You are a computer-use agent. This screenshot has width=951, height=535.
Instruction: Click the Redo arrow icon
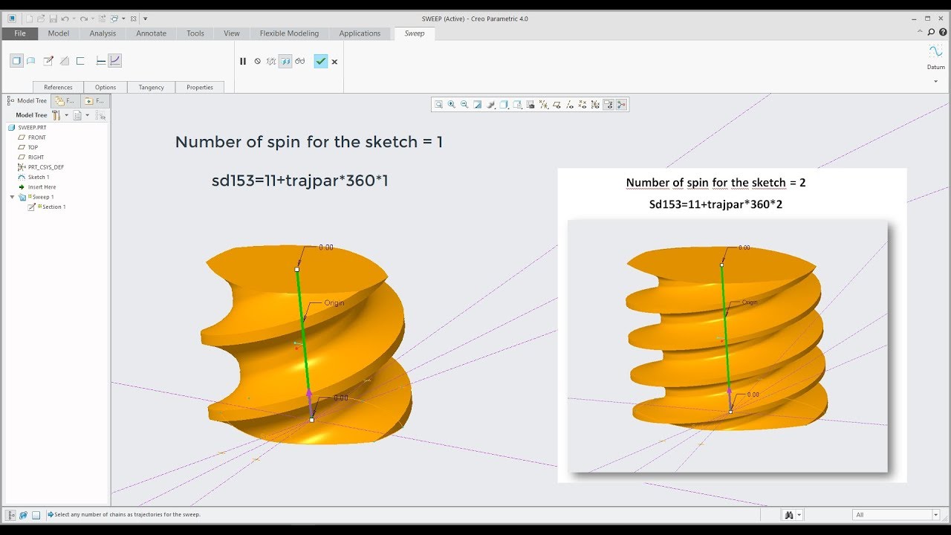click(83, 19)
